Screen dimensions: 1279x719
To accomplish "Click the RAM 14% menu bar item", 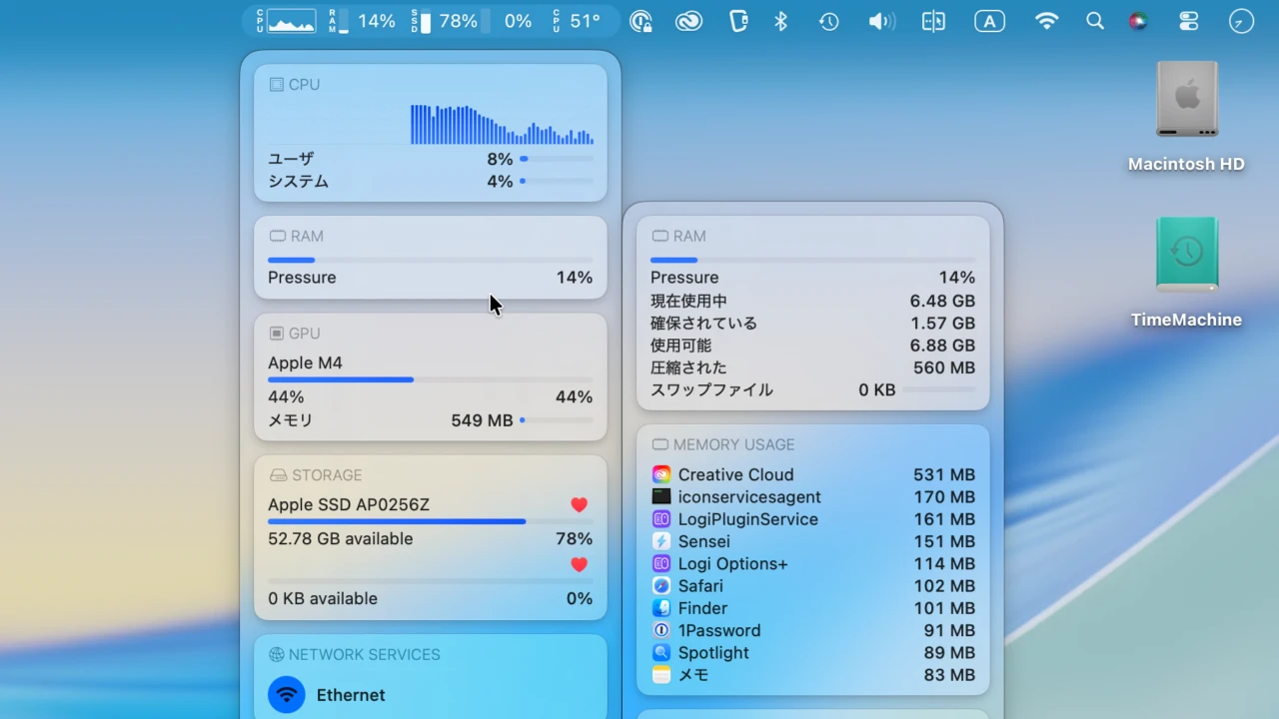I will coord(366,21).
